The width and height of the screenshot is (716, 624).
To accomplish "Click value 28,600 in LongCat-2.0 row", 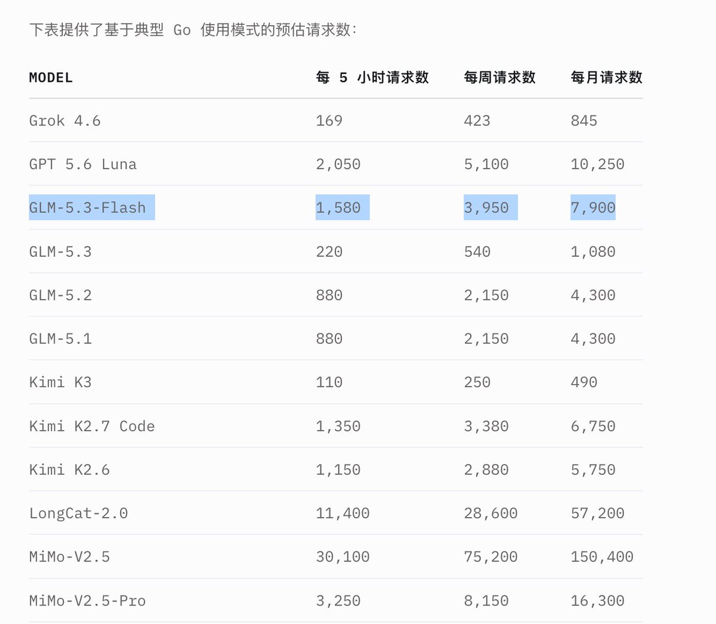I will [x=490, y=514].
